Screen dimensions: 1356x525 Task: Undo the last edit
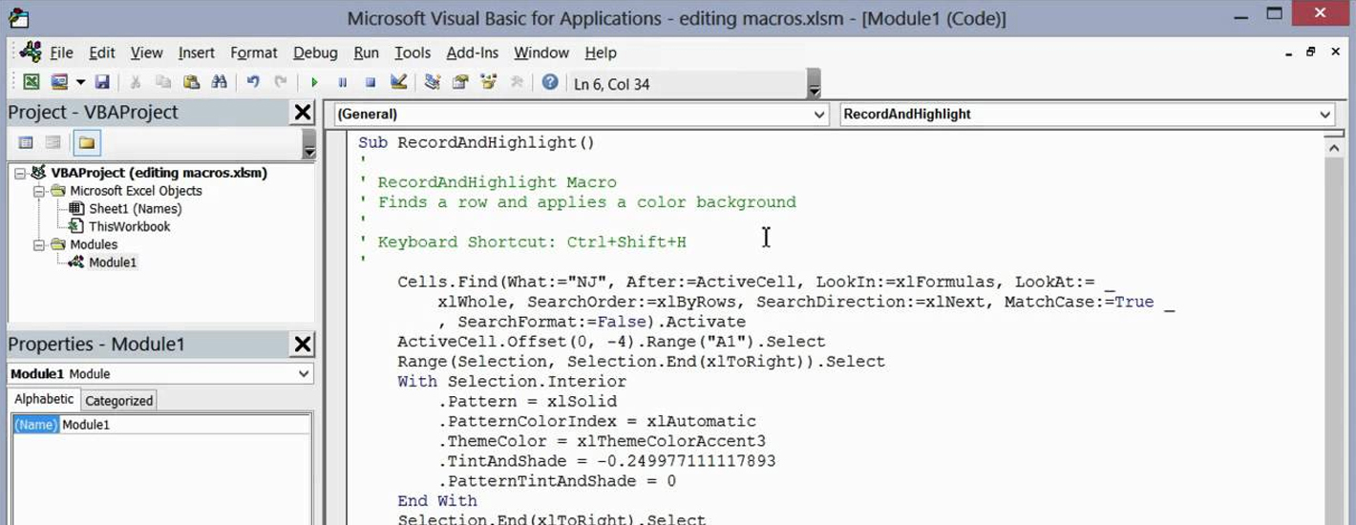(x=253, y=83)
